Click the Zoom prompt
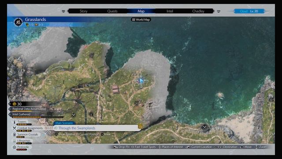The image size is (282, 159). [261, 147]
